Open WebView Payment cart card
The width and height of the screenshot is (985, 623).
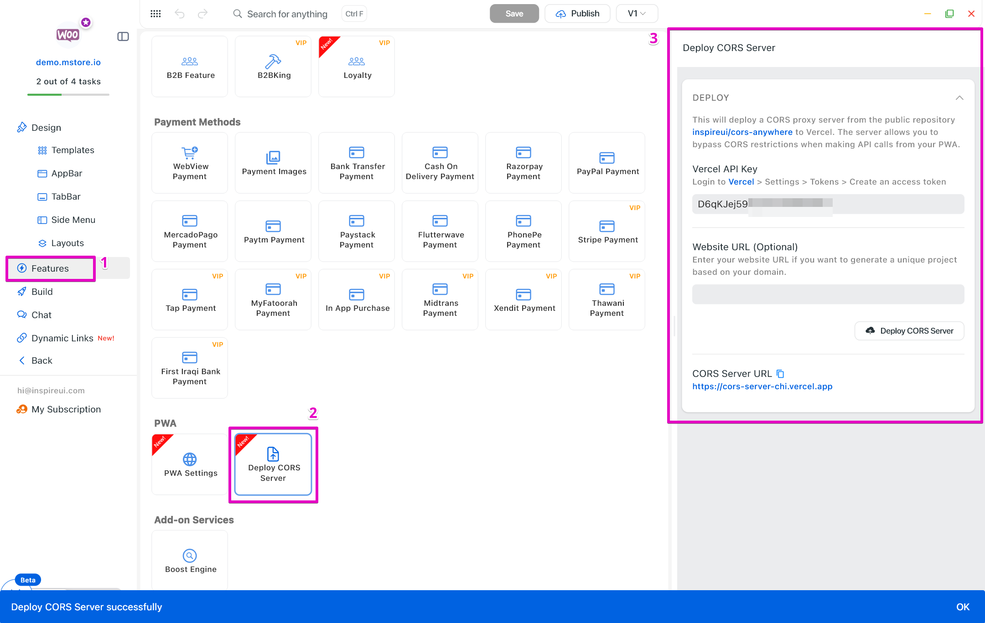click(190, 163)
